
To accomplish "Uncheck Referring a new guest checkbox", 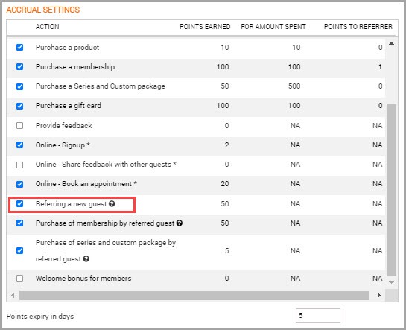I will [x=19, y=204].
